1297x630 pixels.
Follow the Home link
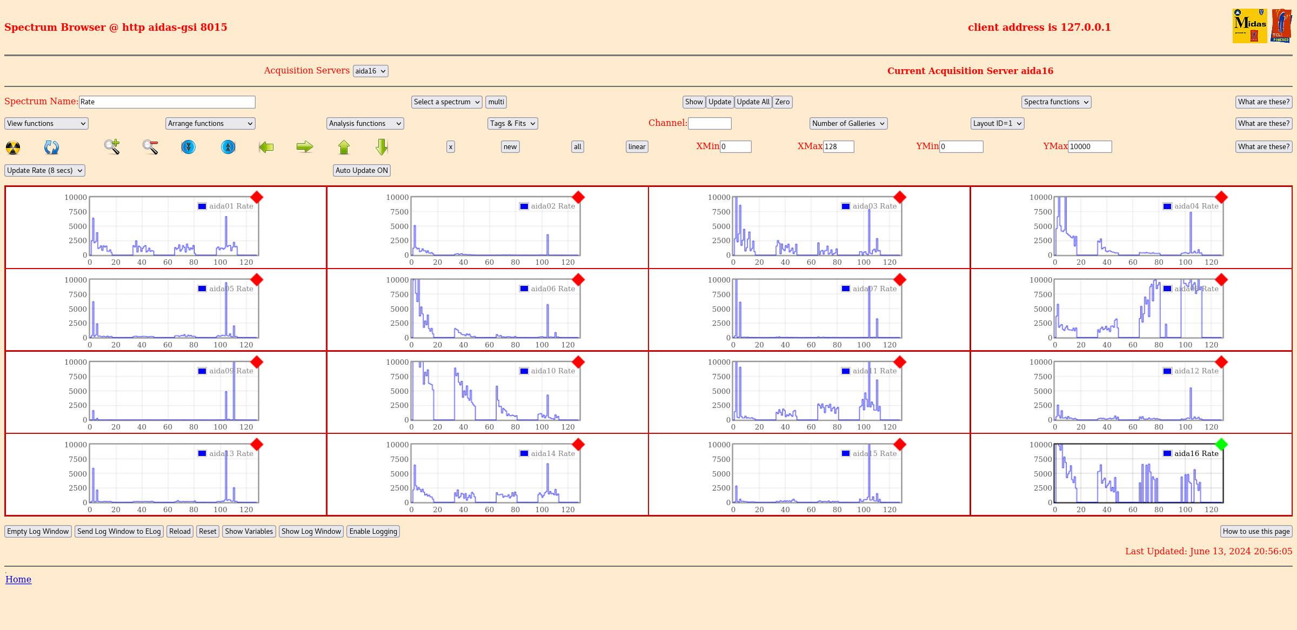(x=18, y=579)
